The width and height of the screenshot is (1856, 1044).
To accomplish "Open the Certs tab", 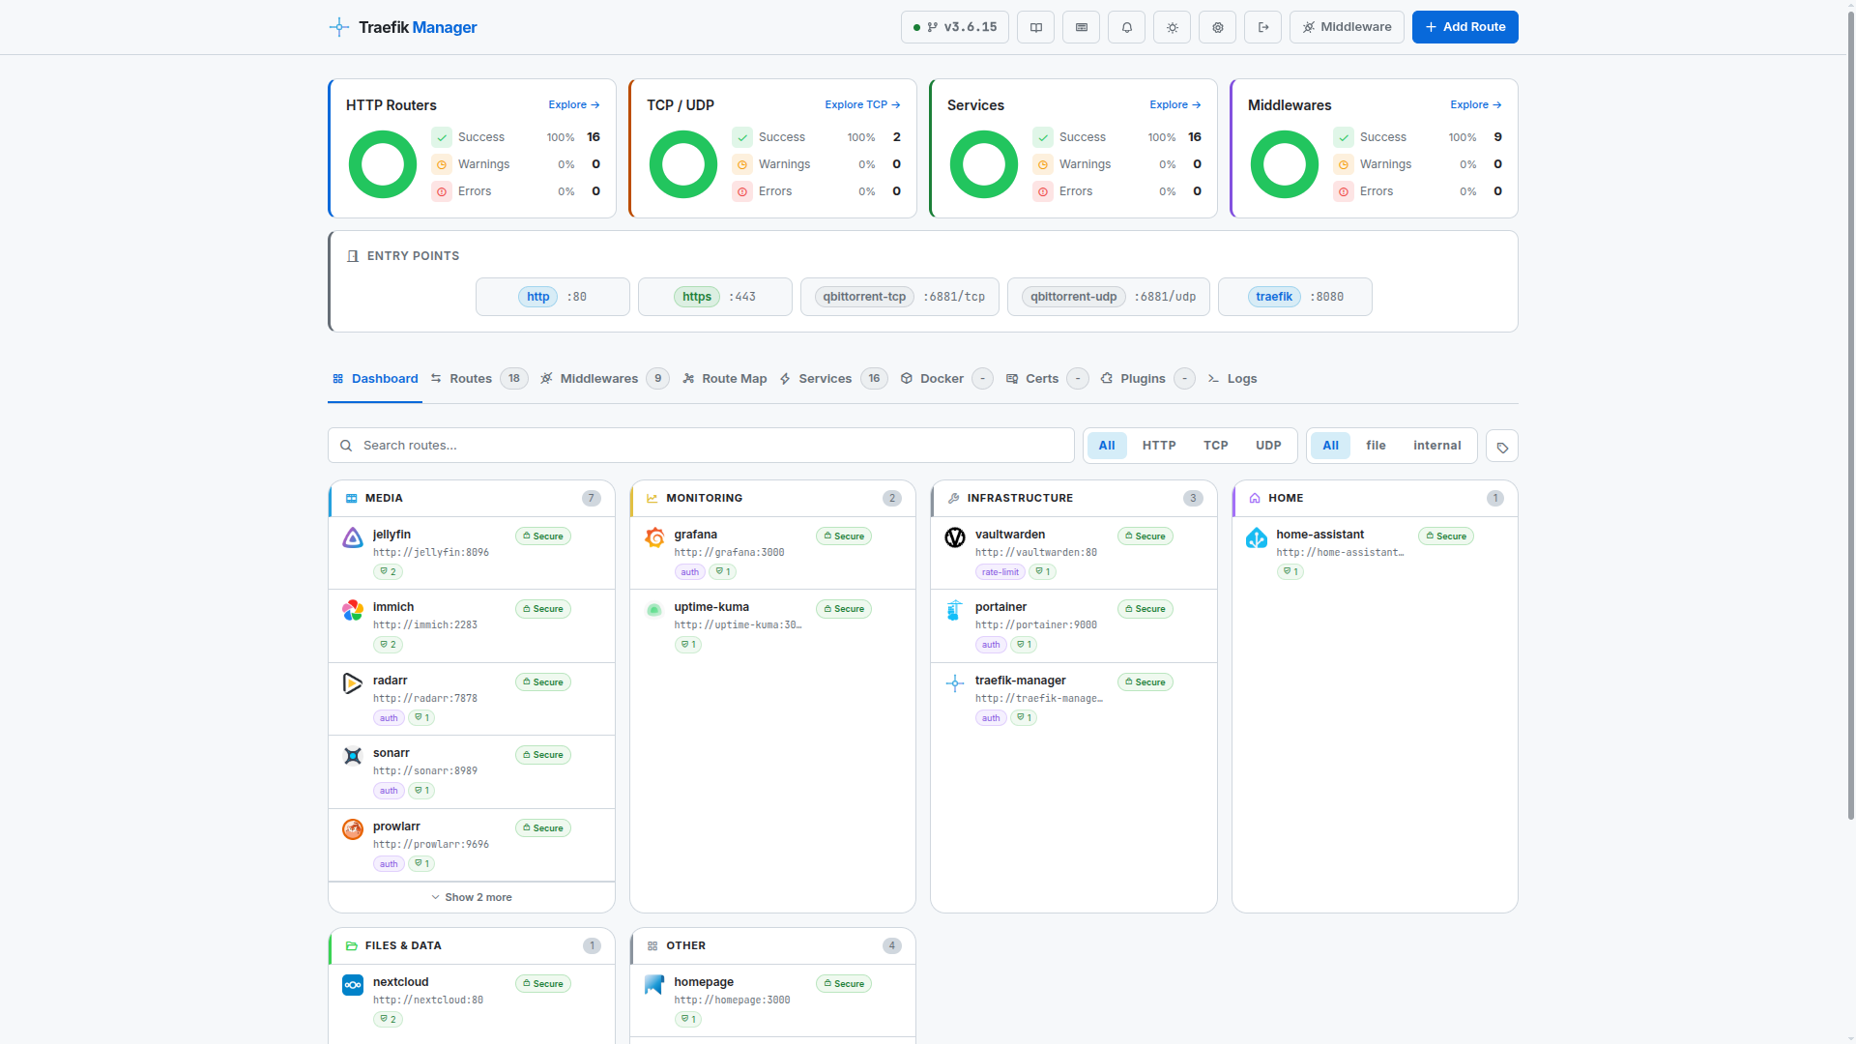I will (x=1047, y=379).
